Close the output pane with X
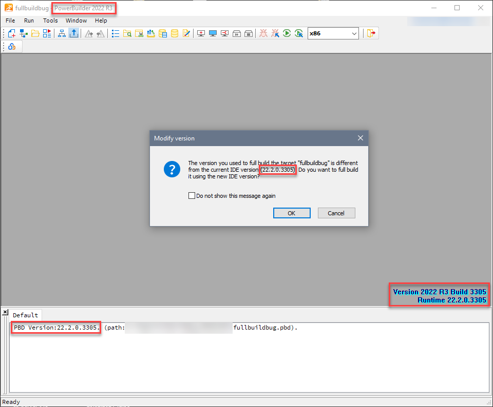 click(5, 312)
